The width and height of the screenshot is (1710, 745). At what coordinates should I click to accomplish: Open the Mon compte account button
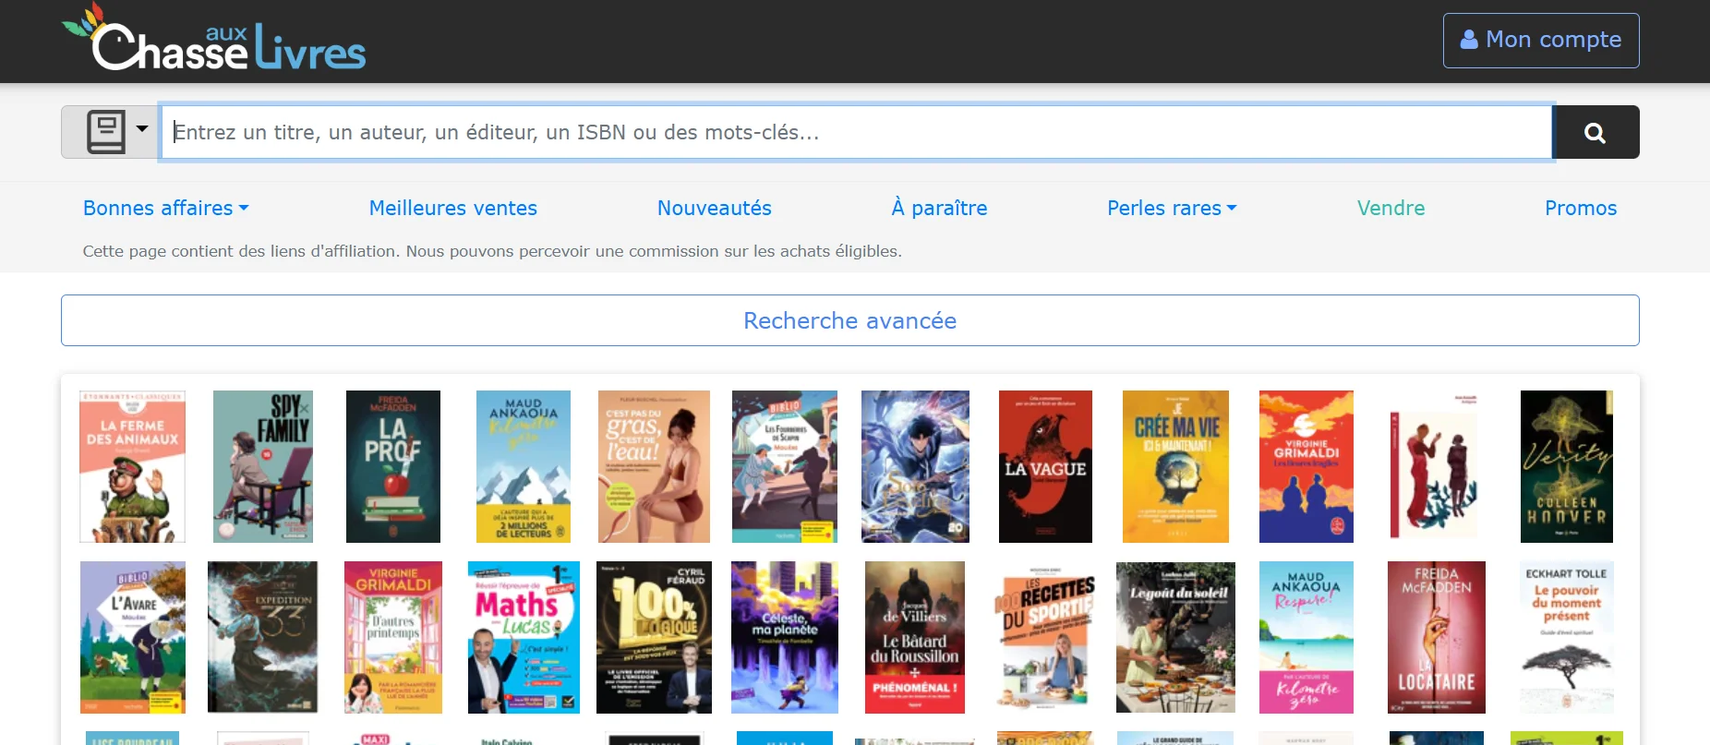click(x=1541, y=41)
